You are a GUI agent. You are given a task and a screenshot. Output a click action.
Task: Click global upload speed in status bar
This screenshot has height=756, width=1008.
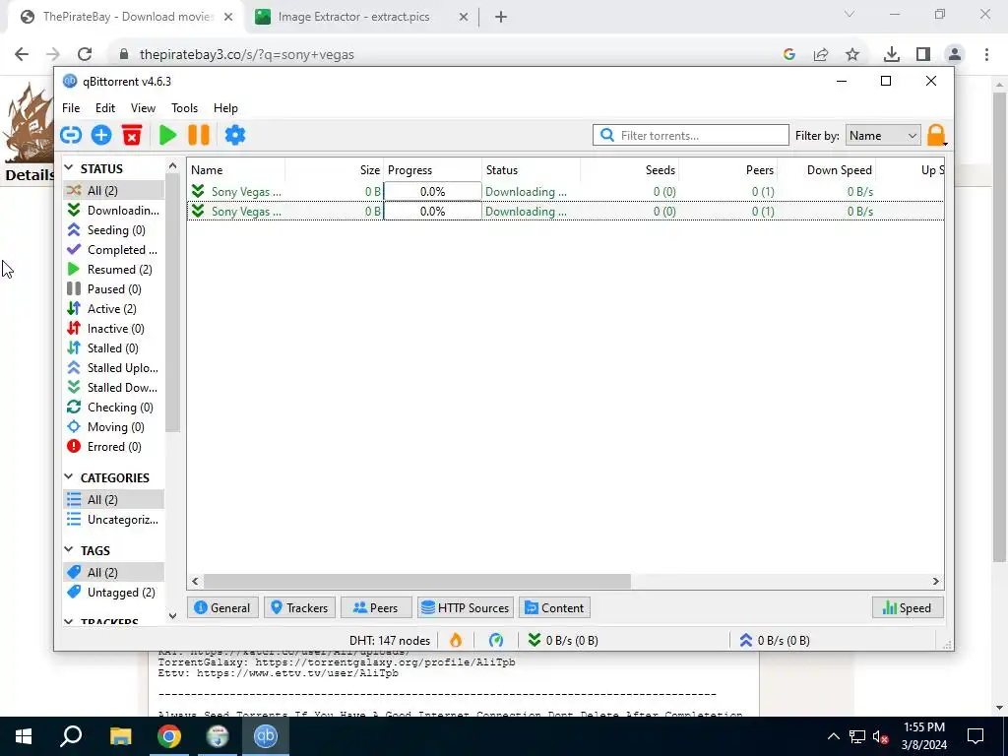tap(774, 640)
